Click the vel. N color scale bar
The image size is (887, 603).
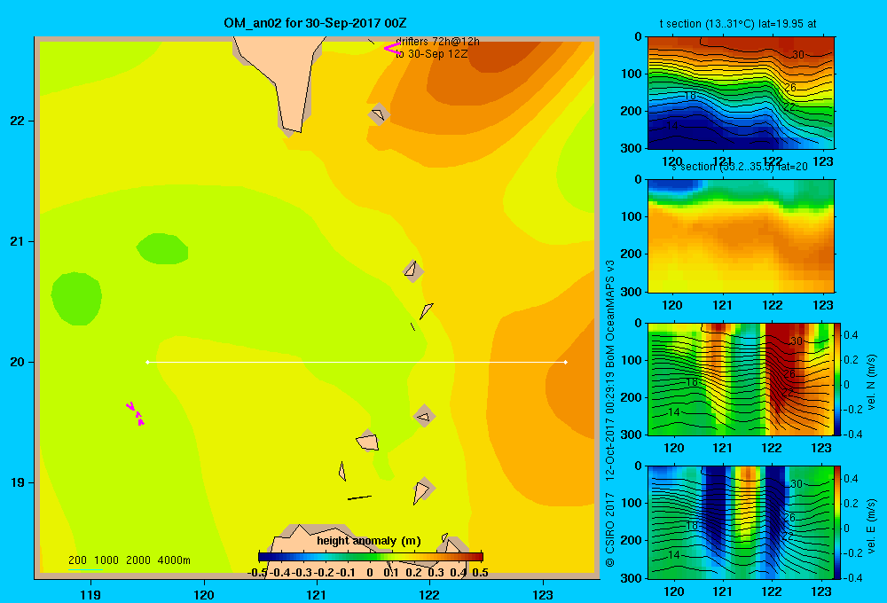coord(838,379)
